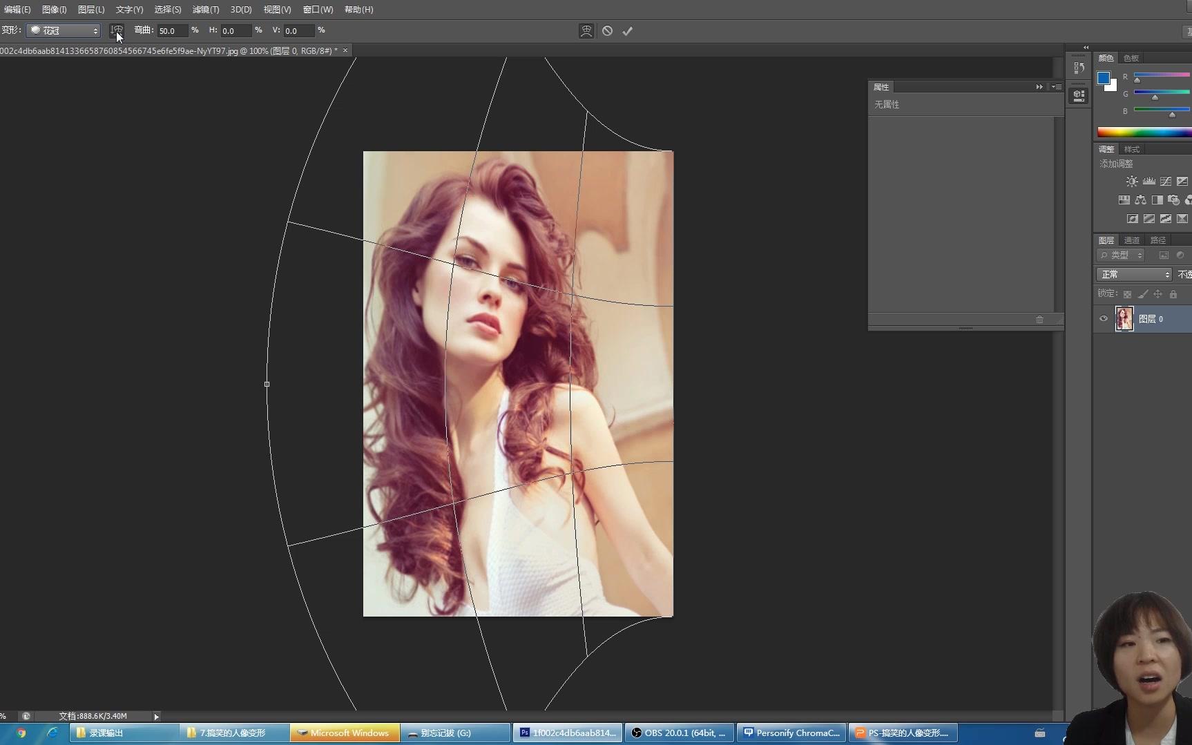
Task: Open the warp style dropdown showing 花冠
Action: 64,30
